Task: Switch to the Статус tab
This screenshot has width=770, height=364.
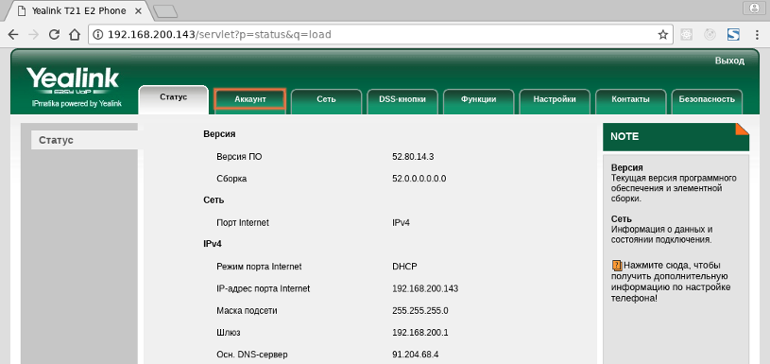Action: pos(173,98)
